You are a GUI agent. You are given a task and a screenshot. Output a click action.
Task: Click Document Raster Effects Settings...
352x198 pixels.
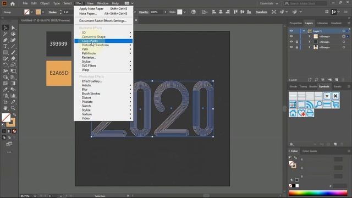point(103,21)
